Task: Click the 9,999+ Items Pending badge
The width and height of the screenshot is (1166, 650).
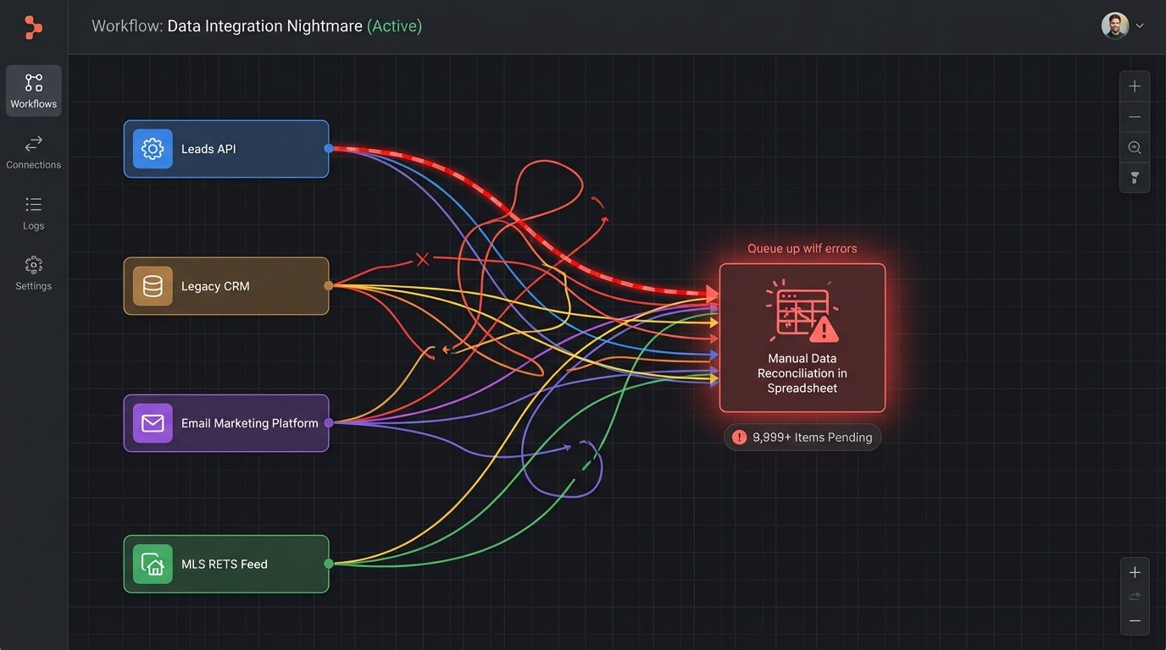Action: click(802, 437)
